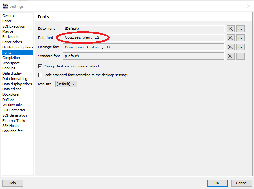Click the Cancel button
Image resolution: width=254 pixels, height=189 pixels.
[x=242, y=183]
